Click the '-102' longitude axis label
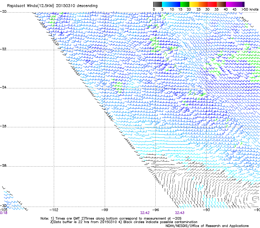This screenshot has height=228, width=260. click(54, 210)
